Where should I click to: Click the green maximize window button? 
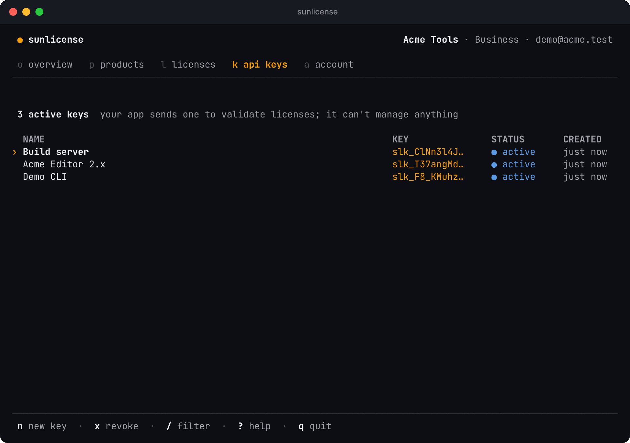(x=39, y=12)
